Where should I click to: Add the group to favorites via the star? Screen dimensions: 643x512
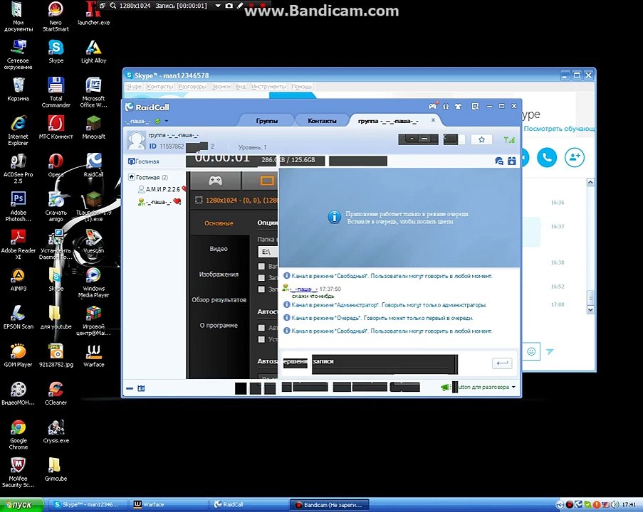(x=481, y=139)
